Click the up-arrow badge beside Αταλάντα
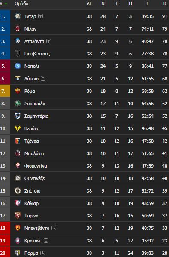This screenshot has height=257, width=169. tap(48, 41)
